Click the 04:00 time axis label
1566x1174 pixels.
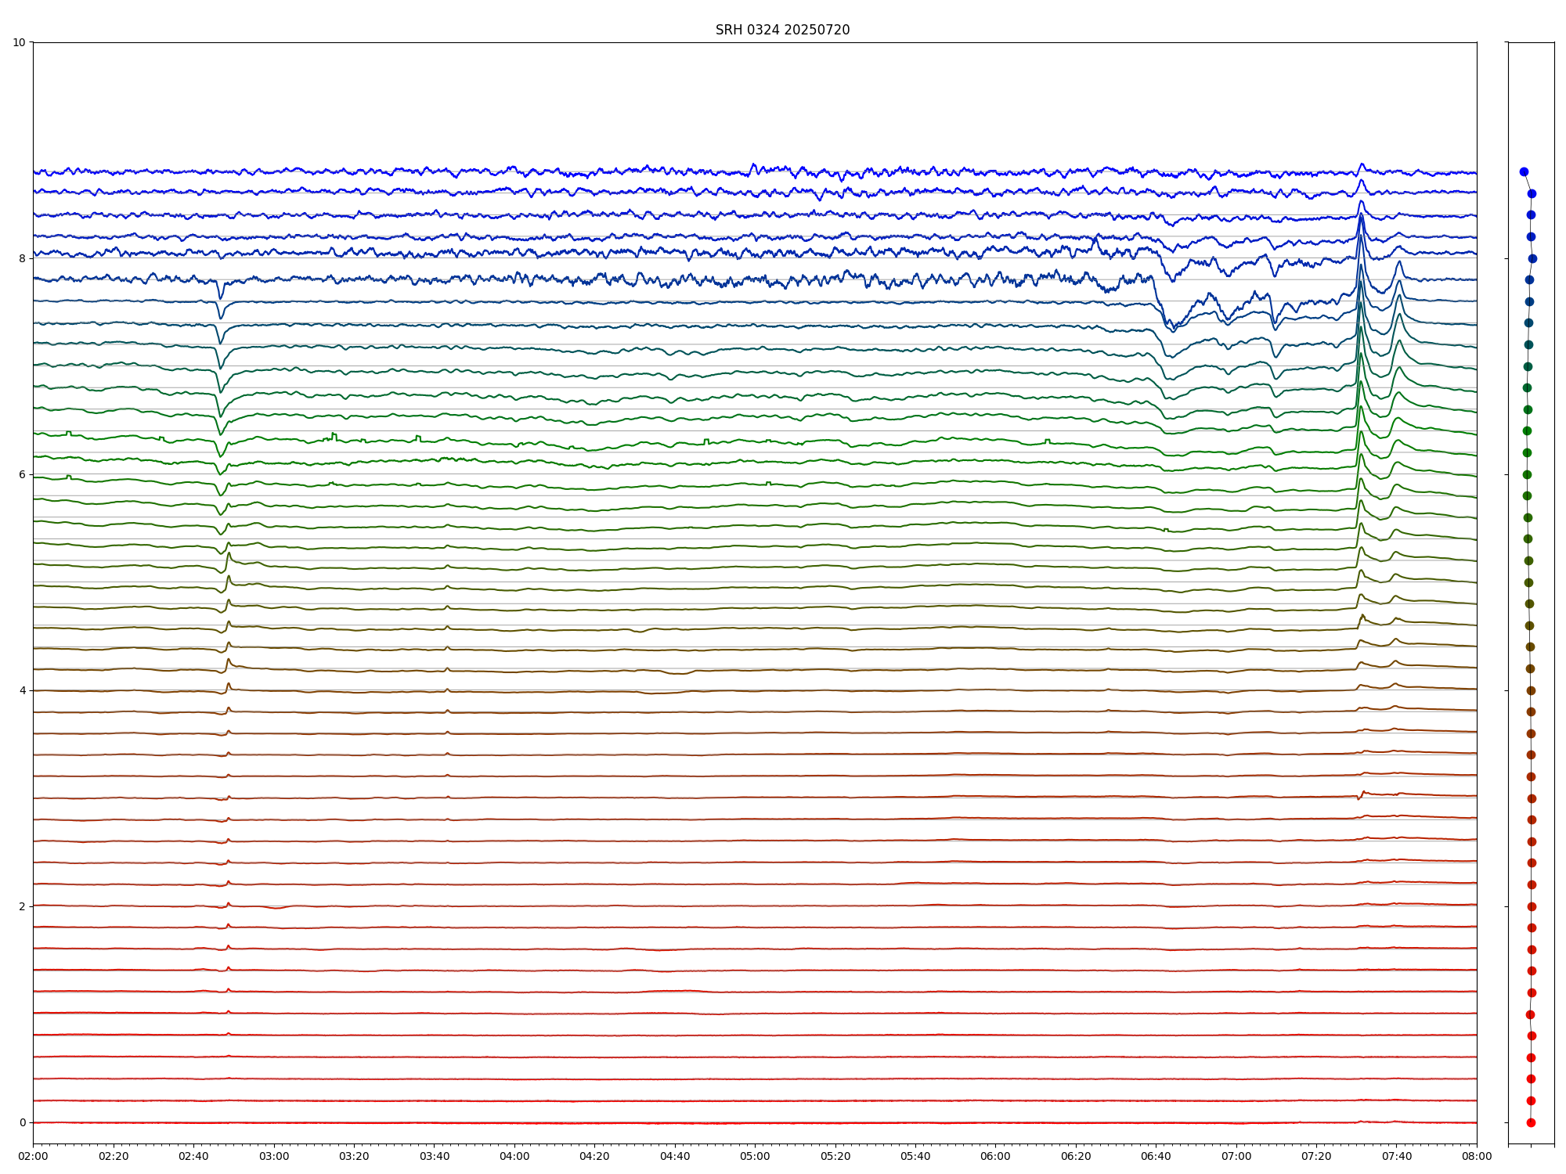514,1156
